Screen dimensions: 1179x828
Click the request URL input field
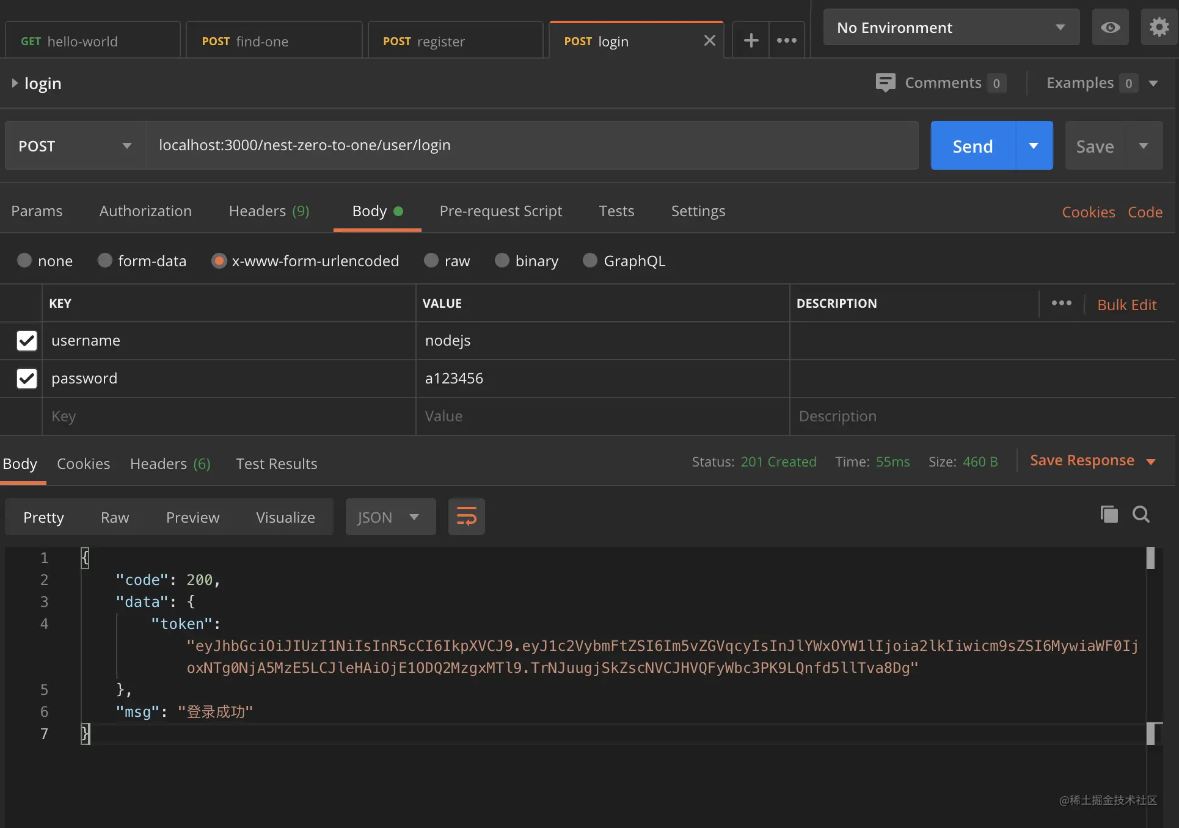click(532, 145)
